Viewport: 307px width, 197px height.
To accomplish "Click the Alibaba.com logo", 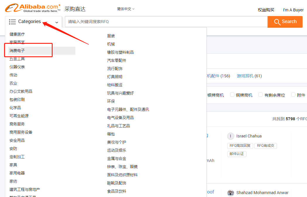I will [33, 8].
